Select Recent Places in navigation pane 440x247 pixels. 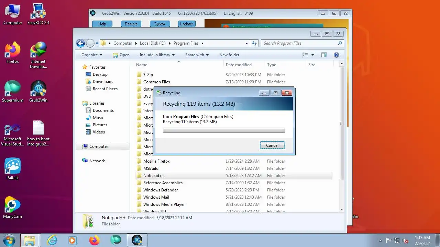[x=105, y=89]
